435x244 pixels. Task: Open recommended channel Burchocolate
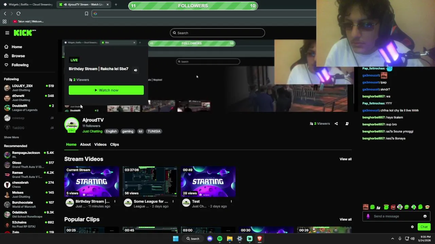[x=29, y=204]
